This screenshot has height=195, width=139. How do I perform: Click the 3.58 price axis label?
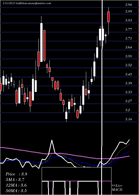[128, 56]
